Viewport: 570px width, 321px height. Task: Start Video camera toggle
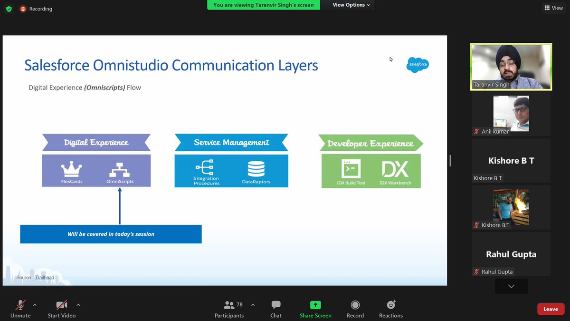[62, 309]
